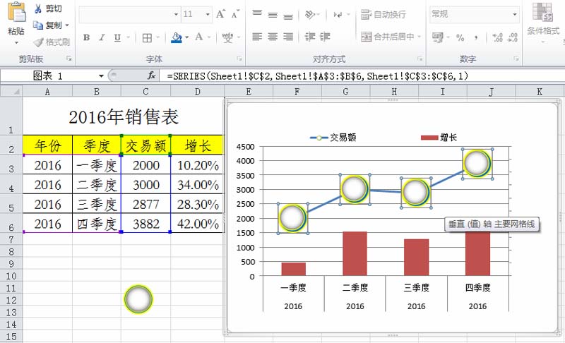The width and height of the screenshot is (565, 343).
Task: Select row 8 header
Action: (x=11, y=251)
